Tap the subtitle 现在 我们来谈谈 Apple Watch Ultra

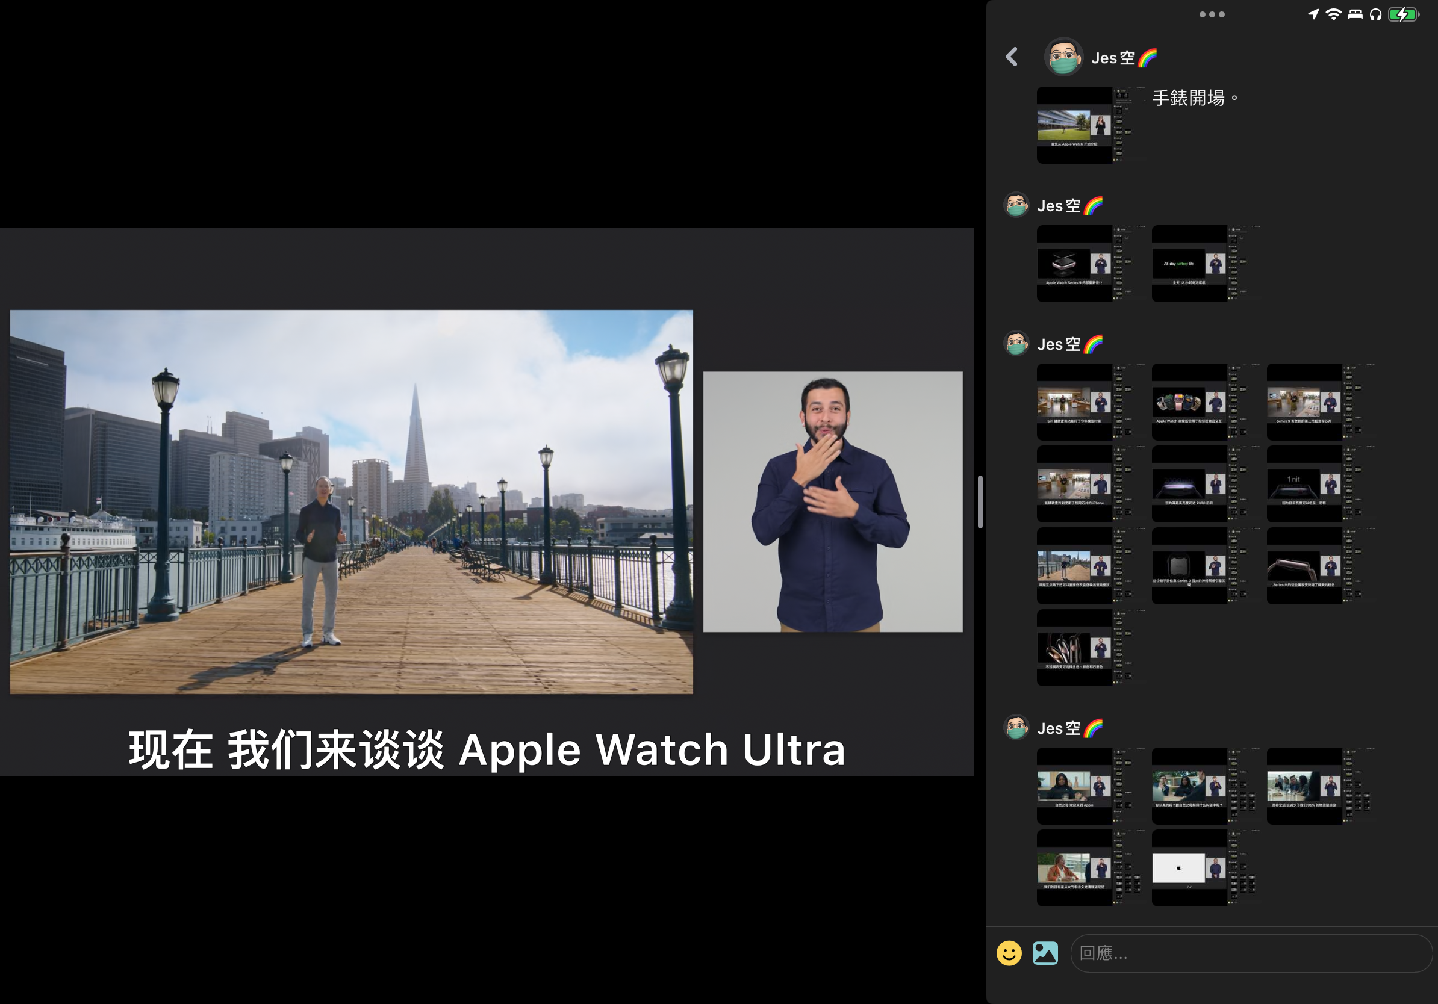point(487,749)
